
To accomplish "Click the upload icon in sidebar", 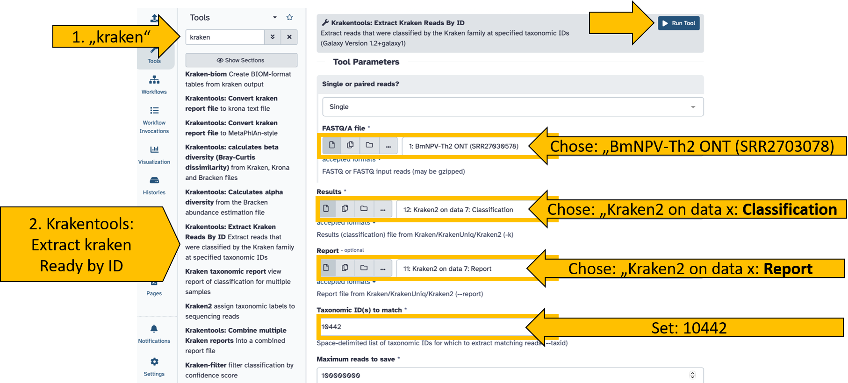I will pyautogui.click(x=154, y=18).
